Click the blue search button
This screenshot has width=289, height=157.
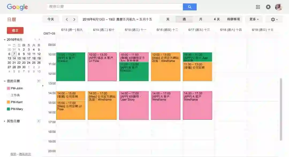190,7
